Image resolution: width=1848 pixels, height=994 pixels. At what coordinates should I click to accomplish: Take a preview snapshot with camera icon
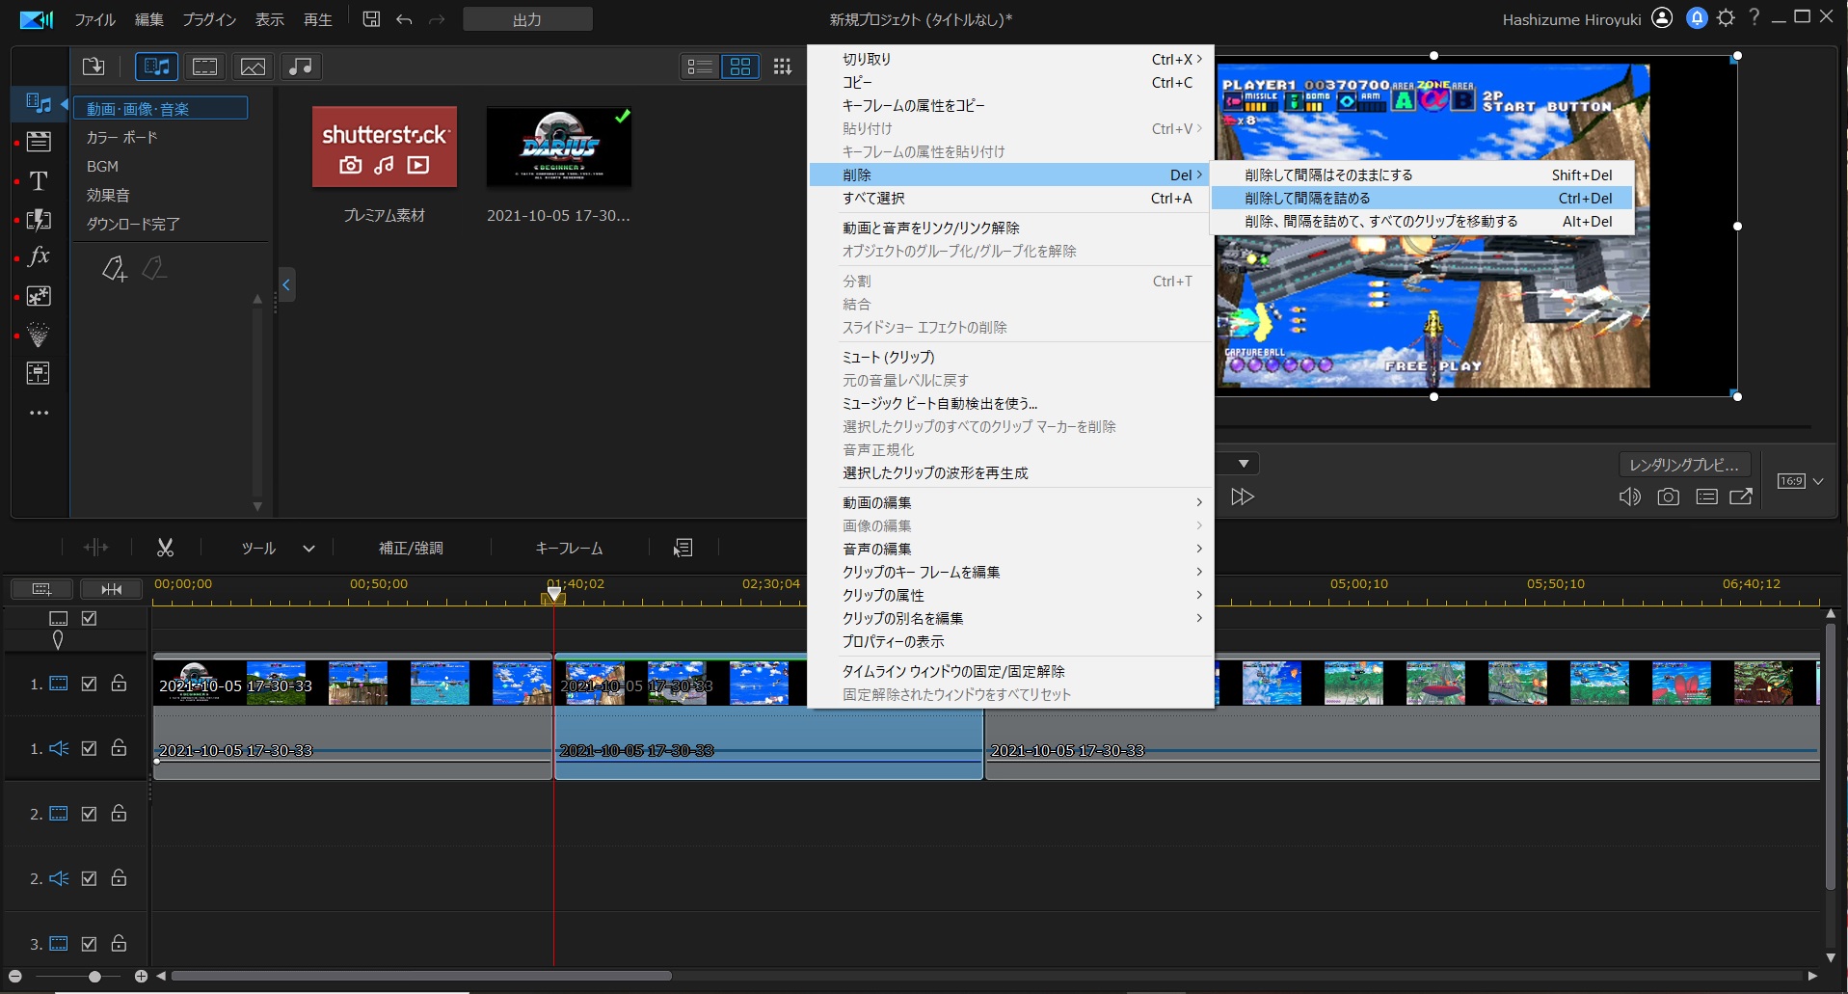1668,497
